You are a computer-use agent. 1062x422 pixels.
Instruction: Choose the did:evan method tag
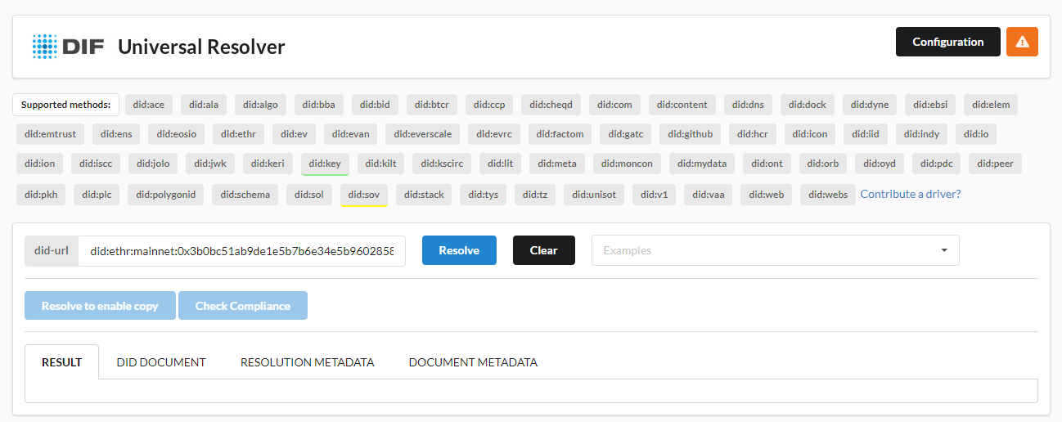click(350, 134)
